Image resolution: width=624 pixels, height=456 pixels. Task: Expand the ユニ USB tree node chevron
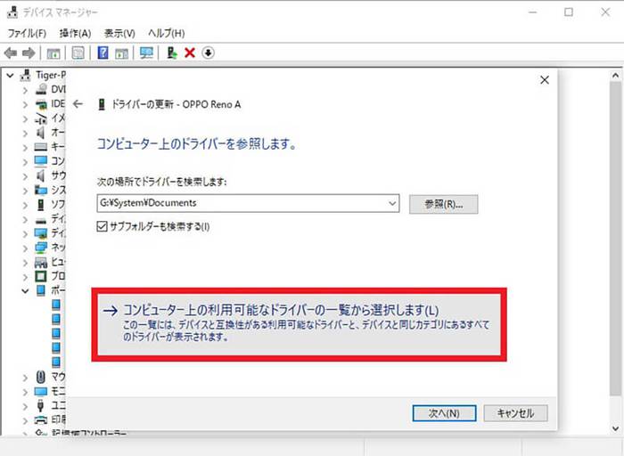pos(25,406)
